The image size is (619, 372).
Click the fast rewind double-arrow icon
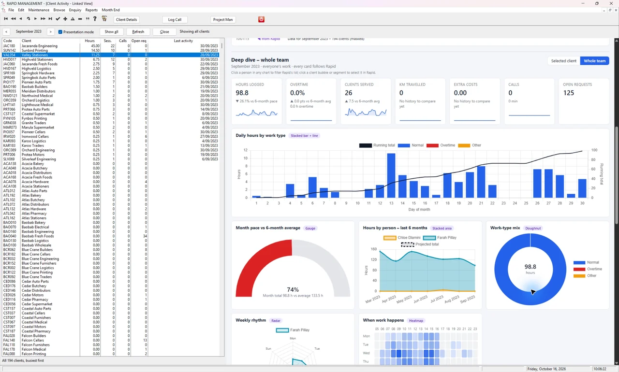pyautogui.click(x=13, y=19)
